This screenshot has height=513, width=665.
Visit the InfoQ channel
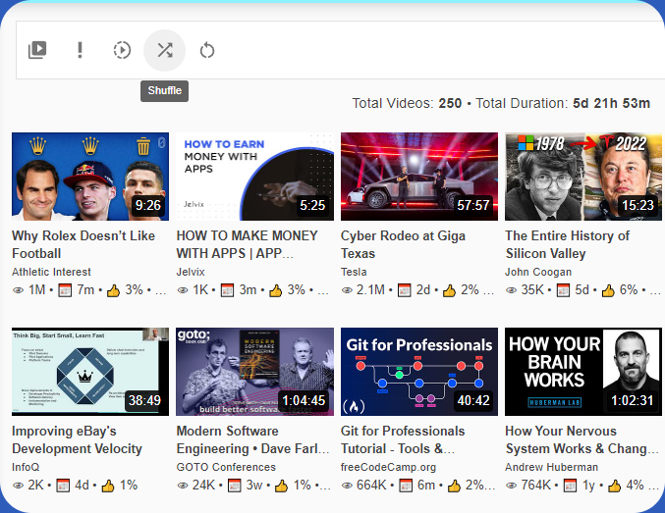coord(26,467)
